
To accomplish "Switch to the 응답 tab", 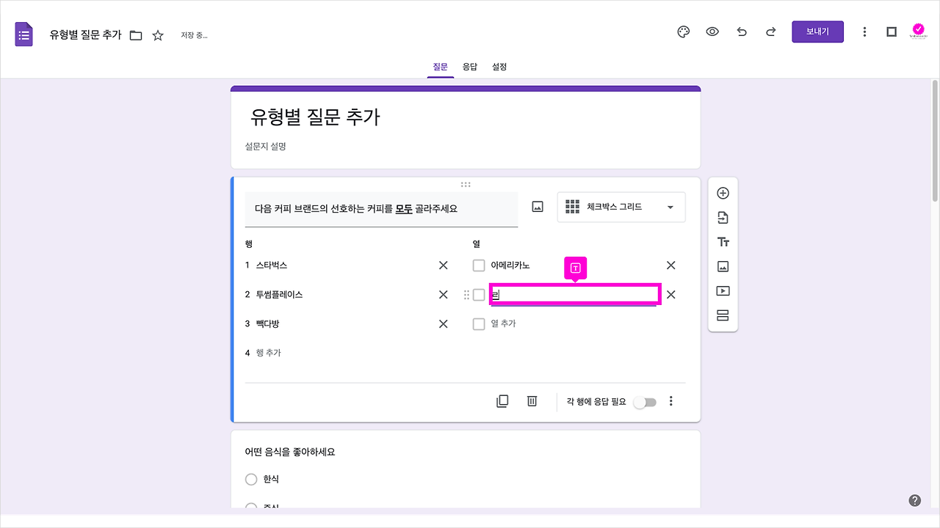I will pyautogui.click(x=469, y=66).
